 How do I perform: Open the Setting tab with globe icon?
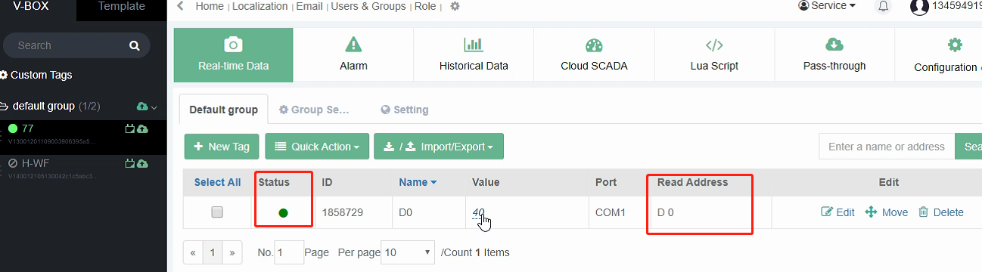(405, 110)
